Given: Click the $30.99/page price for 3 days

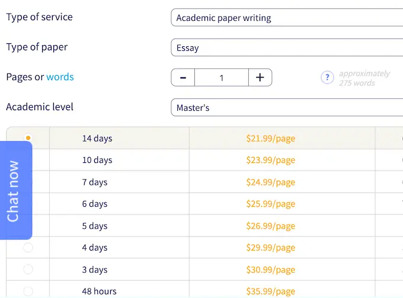Looking at the screenshot, I should click(270, 270).
